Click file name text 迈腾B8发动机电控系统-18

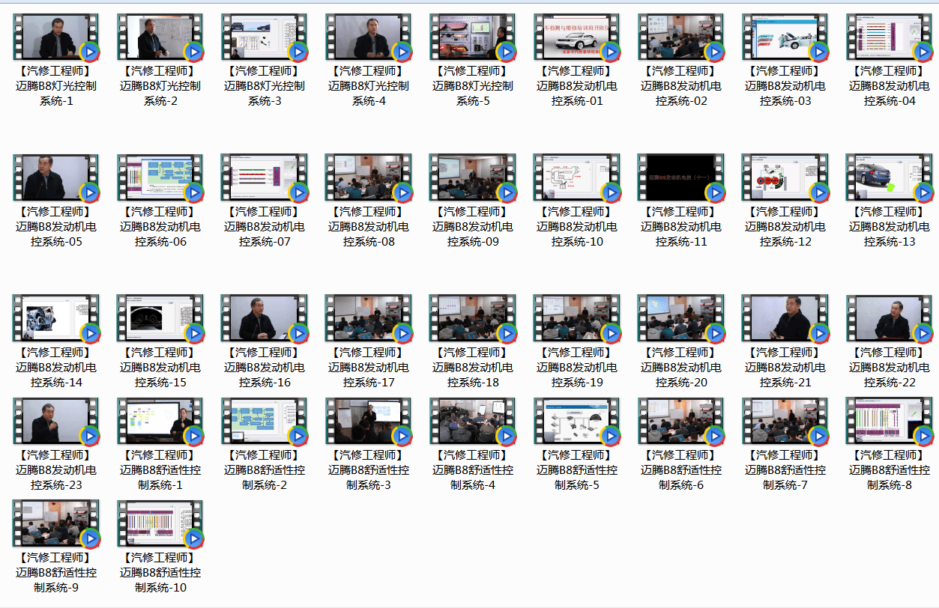click(x=473, y=368)
